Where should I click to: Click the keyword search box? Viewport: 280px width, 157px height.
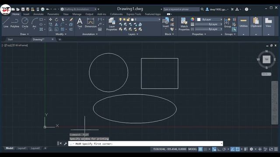pos(181,9)
